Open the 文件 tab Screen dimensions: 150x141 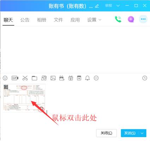(58, 20)
